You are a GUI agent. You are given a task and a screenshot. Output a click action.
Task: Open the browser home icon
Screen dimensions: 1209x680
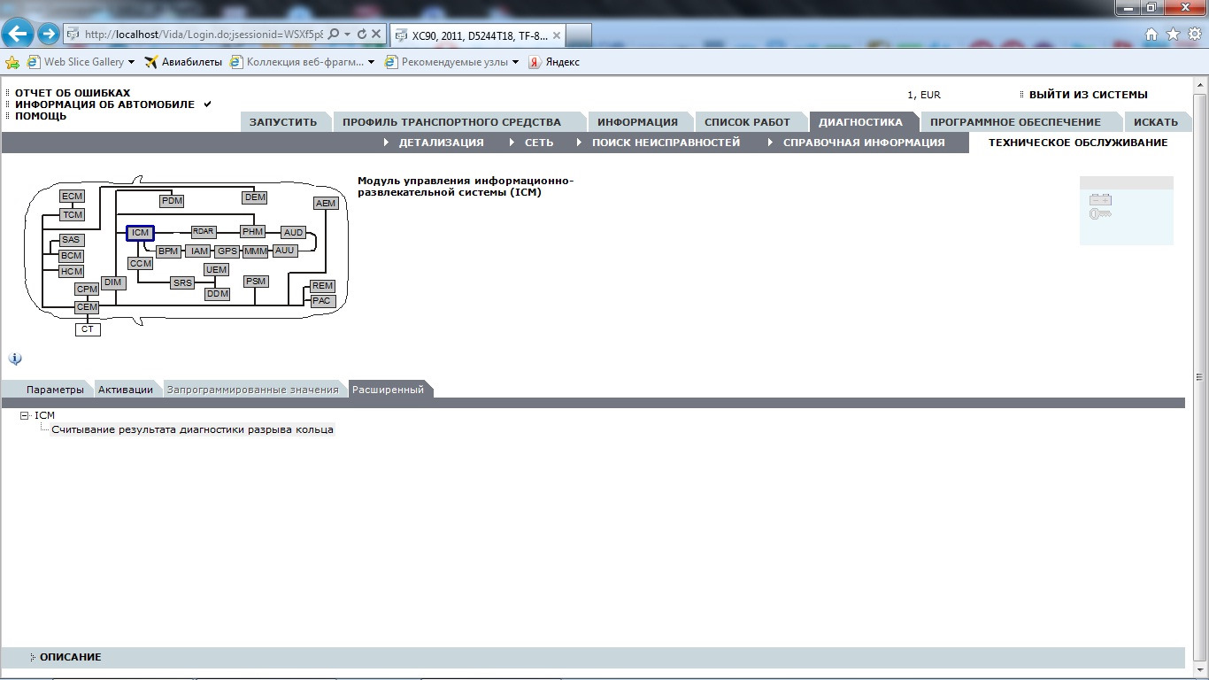1151,35
